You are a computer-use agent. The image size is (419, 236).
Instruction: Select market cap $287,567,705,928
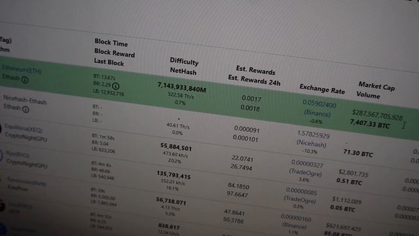point(377,115)
